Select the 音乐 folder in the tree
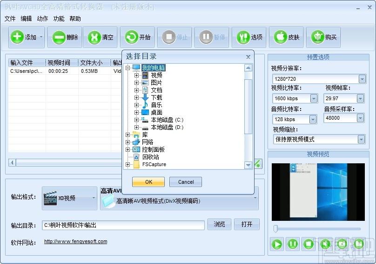The image size is (376, 264). click(156, 105)
